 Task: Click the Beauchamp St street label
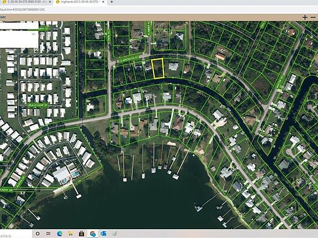pyautogui.click(x=38, y=105)
